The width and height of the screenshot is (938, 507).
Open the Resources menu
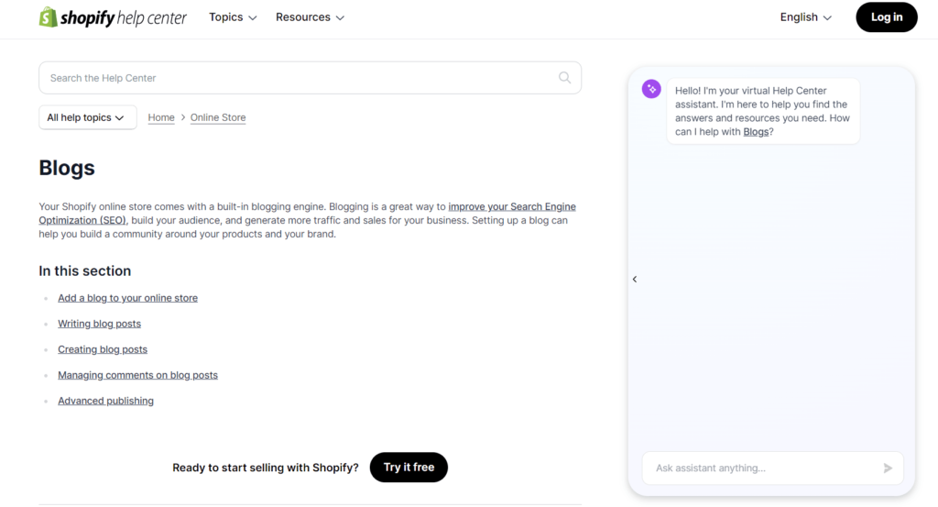(x=310, y=17)
